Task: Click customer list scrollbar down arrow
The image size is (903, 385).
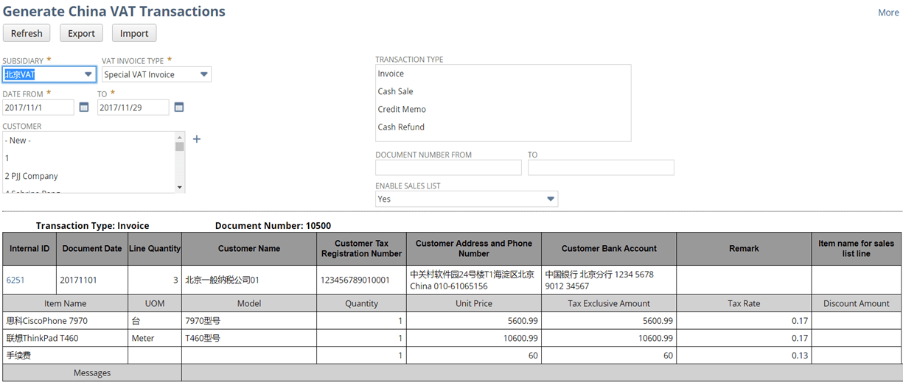Action: [180, 188]
